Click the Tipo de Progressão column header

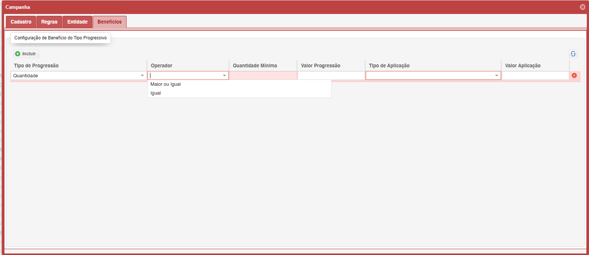coord(36,65)
